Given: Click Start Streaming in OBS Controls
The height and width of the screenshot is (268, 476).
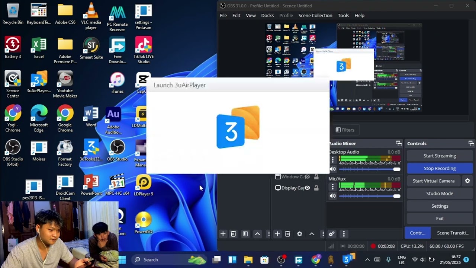Looking at the screenshot, I should 440,156.
